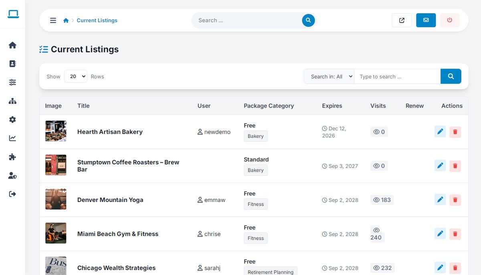Click the Renew column header
The height and width of the screenshot is (275, 481).
pyautogui.click(x=414, y=106)
